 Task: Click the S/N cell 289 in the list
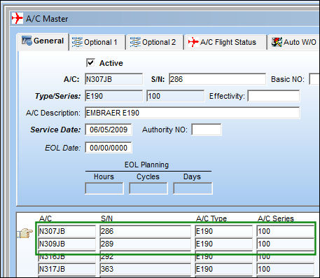tap(146, 244)
